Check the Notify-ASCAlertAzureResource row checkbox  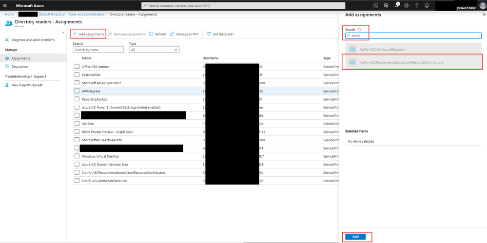(77, 181)
